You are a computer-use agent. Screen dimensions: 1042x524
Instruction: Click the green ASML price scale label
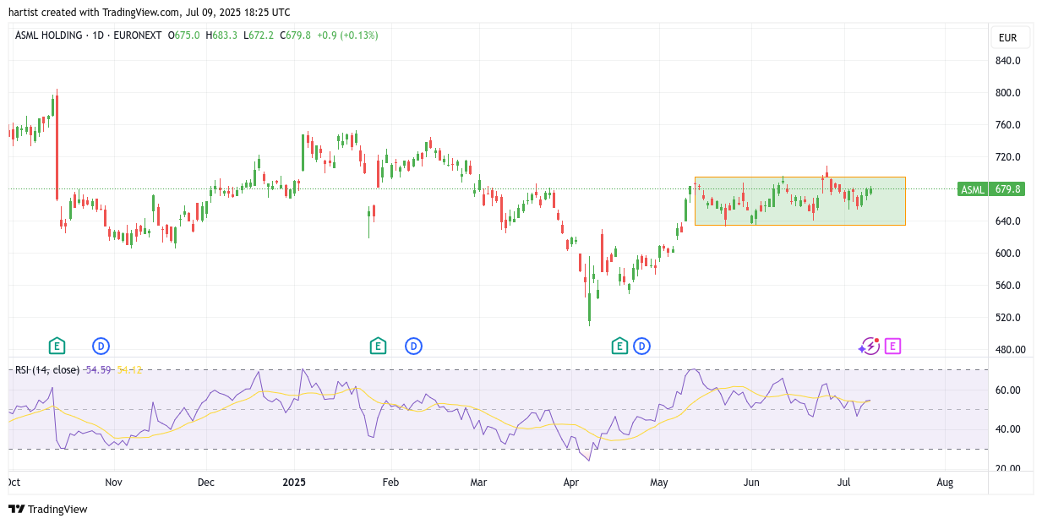pos(973,189)
